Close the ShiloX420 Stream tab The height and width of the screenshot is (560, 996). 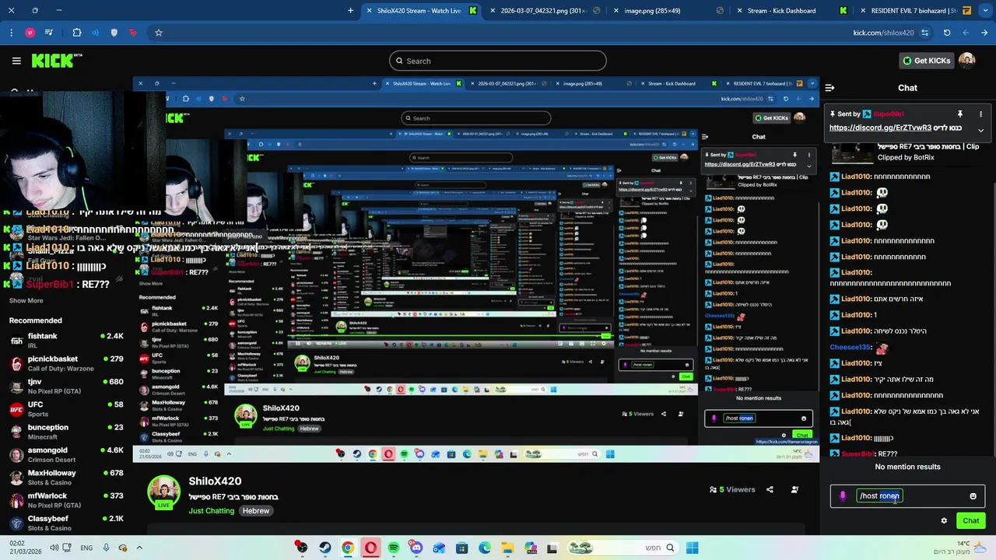[x=369, y=11]
